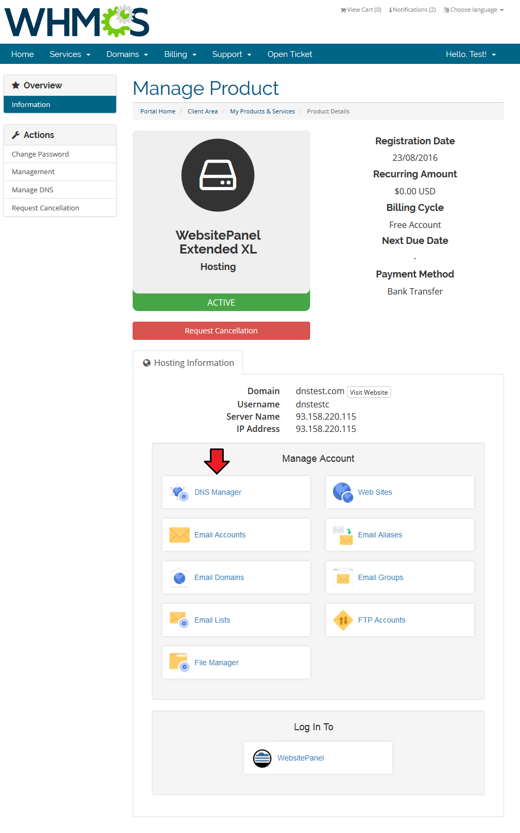Click the Email Groups icon
520x833 pixels.
[x=343, y=577]
